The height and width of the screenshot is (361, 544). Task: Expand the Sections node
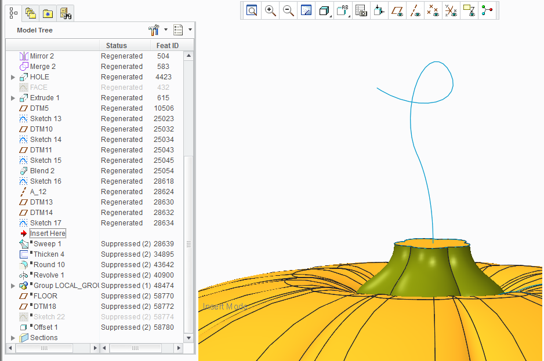coord(13,338)
